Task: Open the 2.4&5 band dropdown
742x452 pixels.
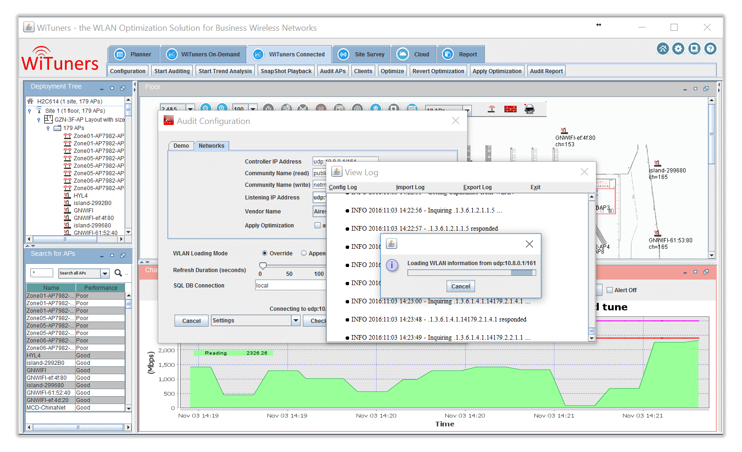Action: (190, 108)
